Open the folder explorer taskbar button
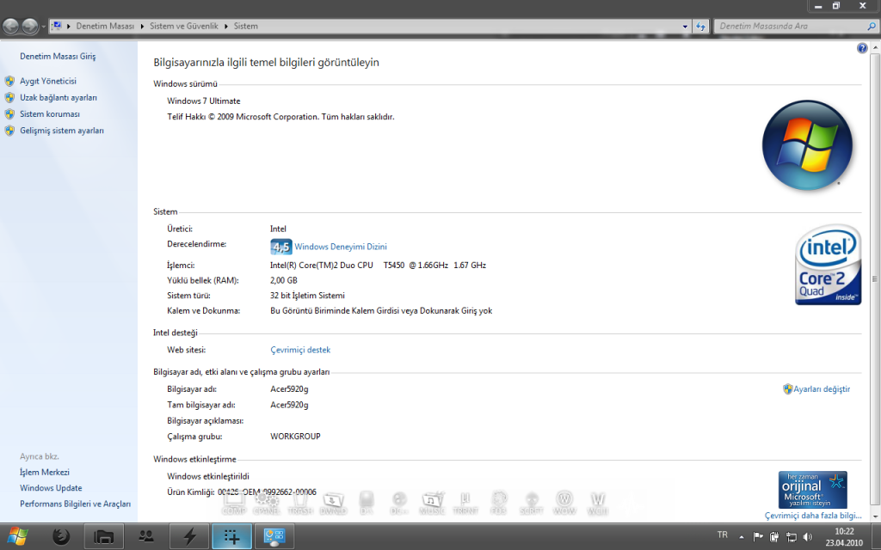The height and width of the screenshot is (550, 881). pyautogui.click(x=104, y=536)
